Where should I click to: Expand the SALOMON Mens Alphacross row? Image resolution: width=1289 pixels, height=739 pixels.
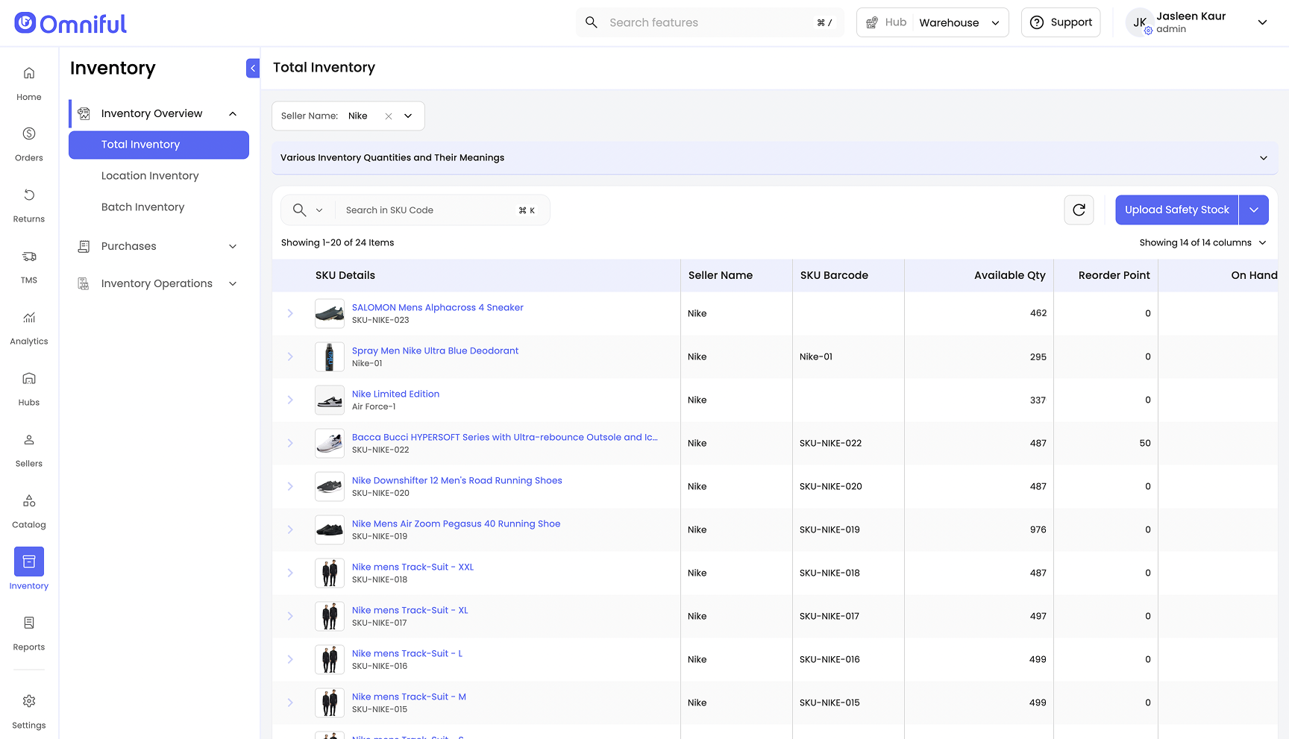290,314
